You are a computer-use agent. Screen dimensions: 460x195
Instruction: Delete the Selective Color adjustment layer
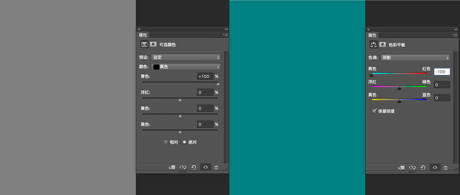coord(216,167)
